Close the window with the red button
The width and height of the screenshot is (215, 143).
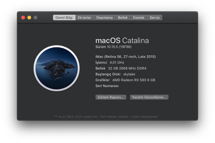tap(23, 18)
